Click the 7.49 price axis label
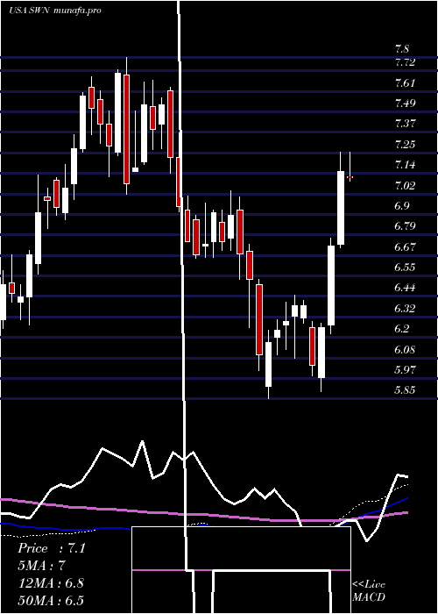438x614 pixels. (x=405, y=104)
